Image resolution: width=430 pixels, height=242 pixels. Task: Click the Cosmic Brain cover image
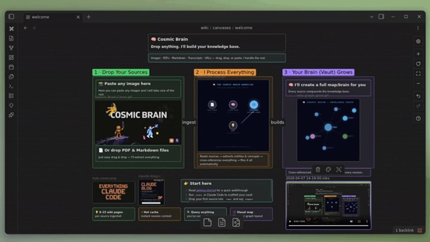(138, 122)
